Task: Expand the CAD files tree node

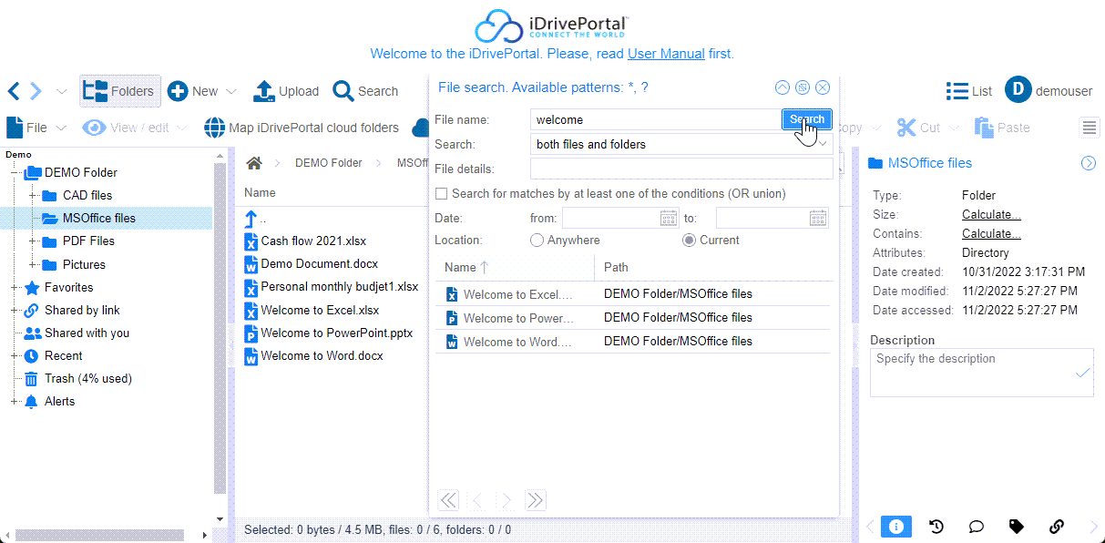Action: tap(33, 196)
